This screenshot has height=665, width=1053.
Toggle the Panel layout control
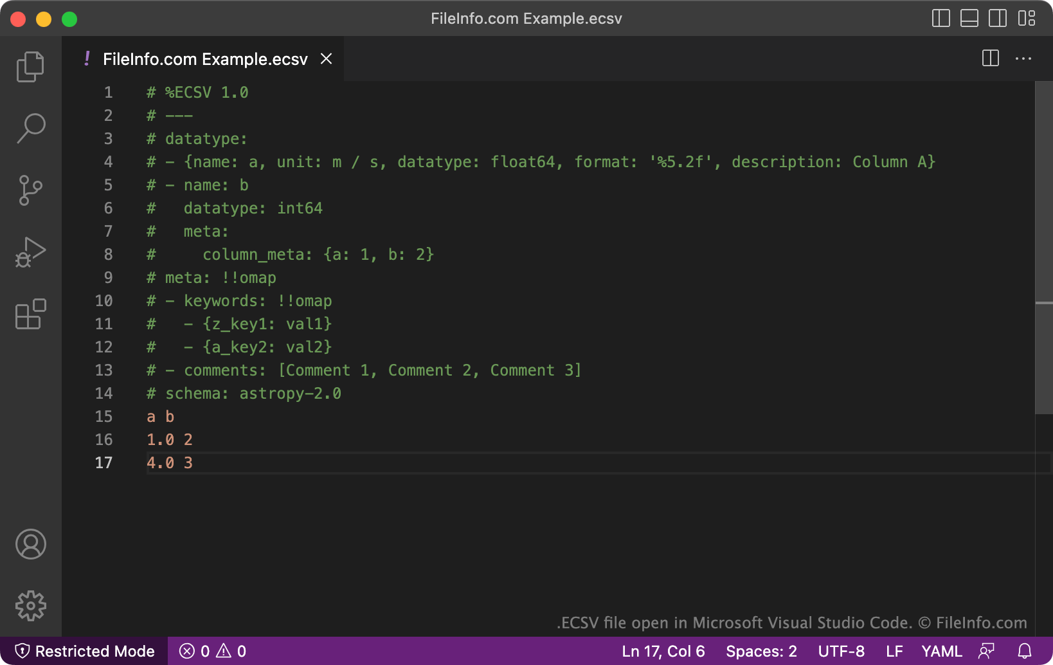tap(969, 19)
